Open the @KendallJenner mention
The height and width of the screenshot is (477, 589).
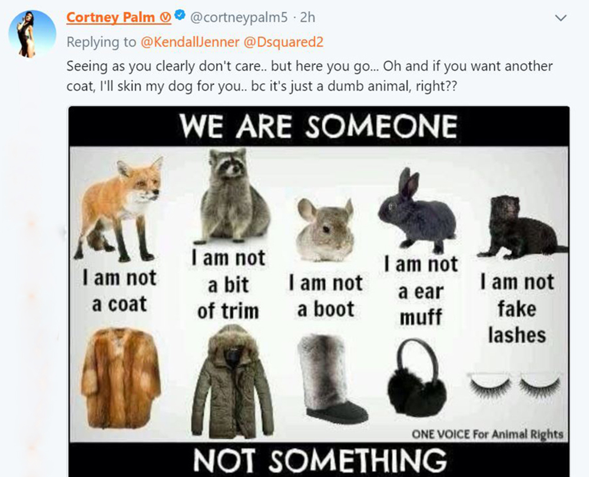pos(190,42)
